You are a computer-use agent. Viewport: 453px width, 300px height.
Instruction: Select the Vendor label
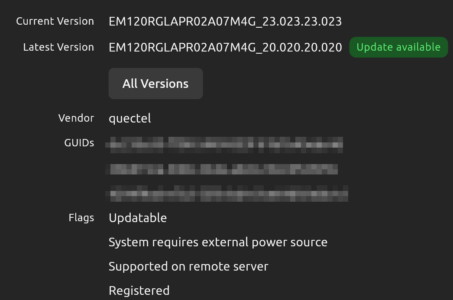click(x=76, y=118)
